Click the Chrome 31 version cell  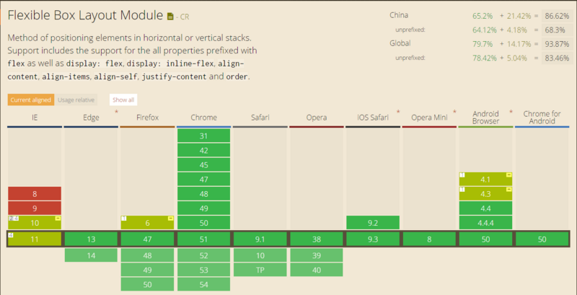coord(204,136)
